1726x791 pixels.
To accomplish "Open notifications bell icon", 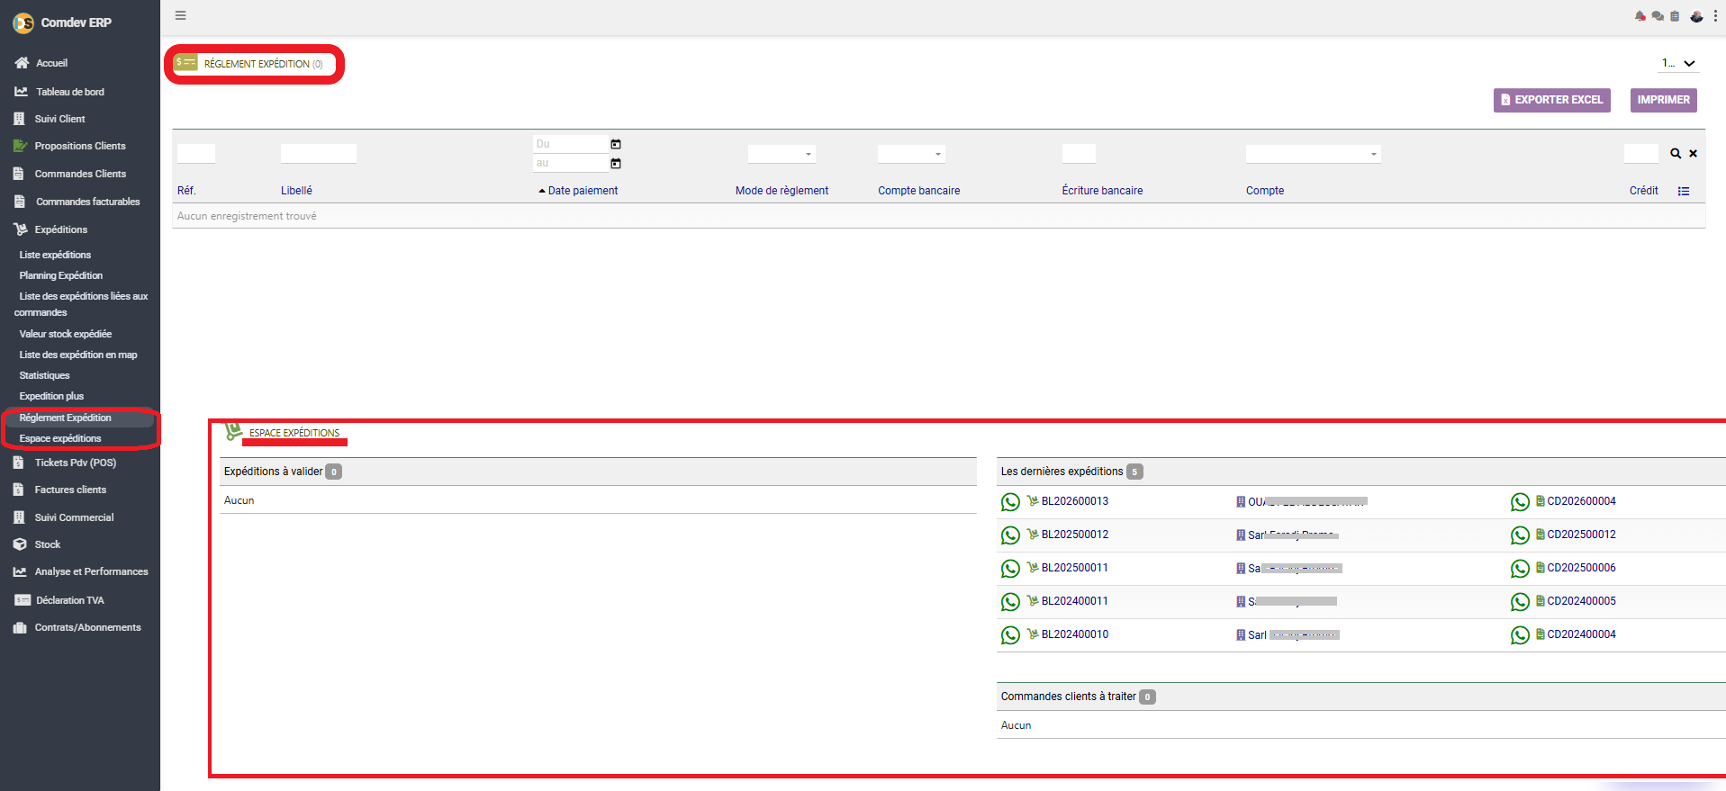I will click(x=1640, y=16).
